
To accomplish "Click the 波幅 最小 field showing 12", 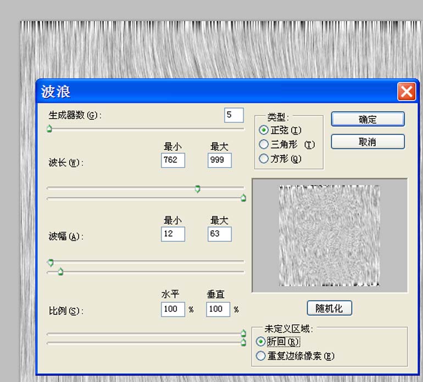I will [173, 234].
